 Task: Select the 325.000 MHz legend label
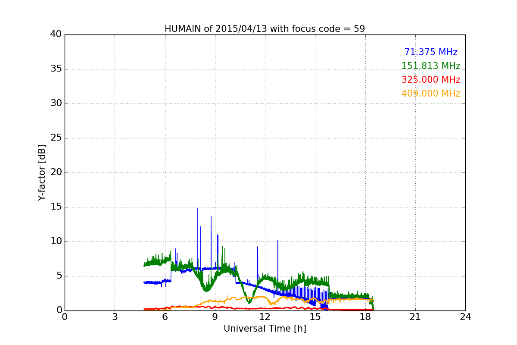click(x=431, y=80)
